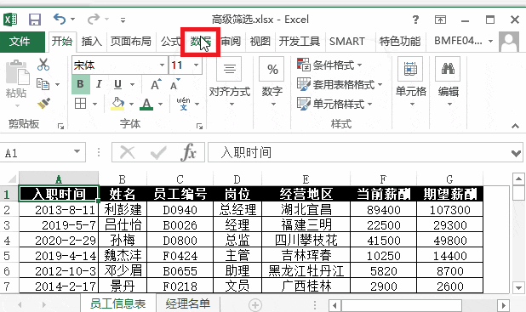
Task: Select the 经理名单 sheet tab
Action: 188,303
